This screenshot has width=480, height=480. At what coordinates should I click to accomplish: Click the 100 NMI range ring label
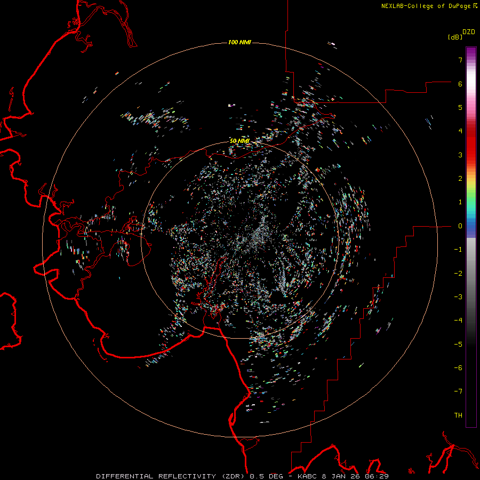coord(239,42)
